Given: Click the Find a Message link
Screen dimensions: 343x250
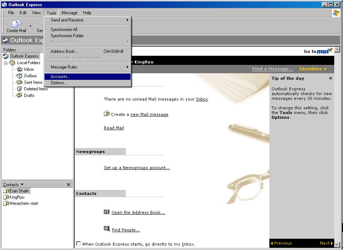Looking at the screenshot, I should [272, 69].
